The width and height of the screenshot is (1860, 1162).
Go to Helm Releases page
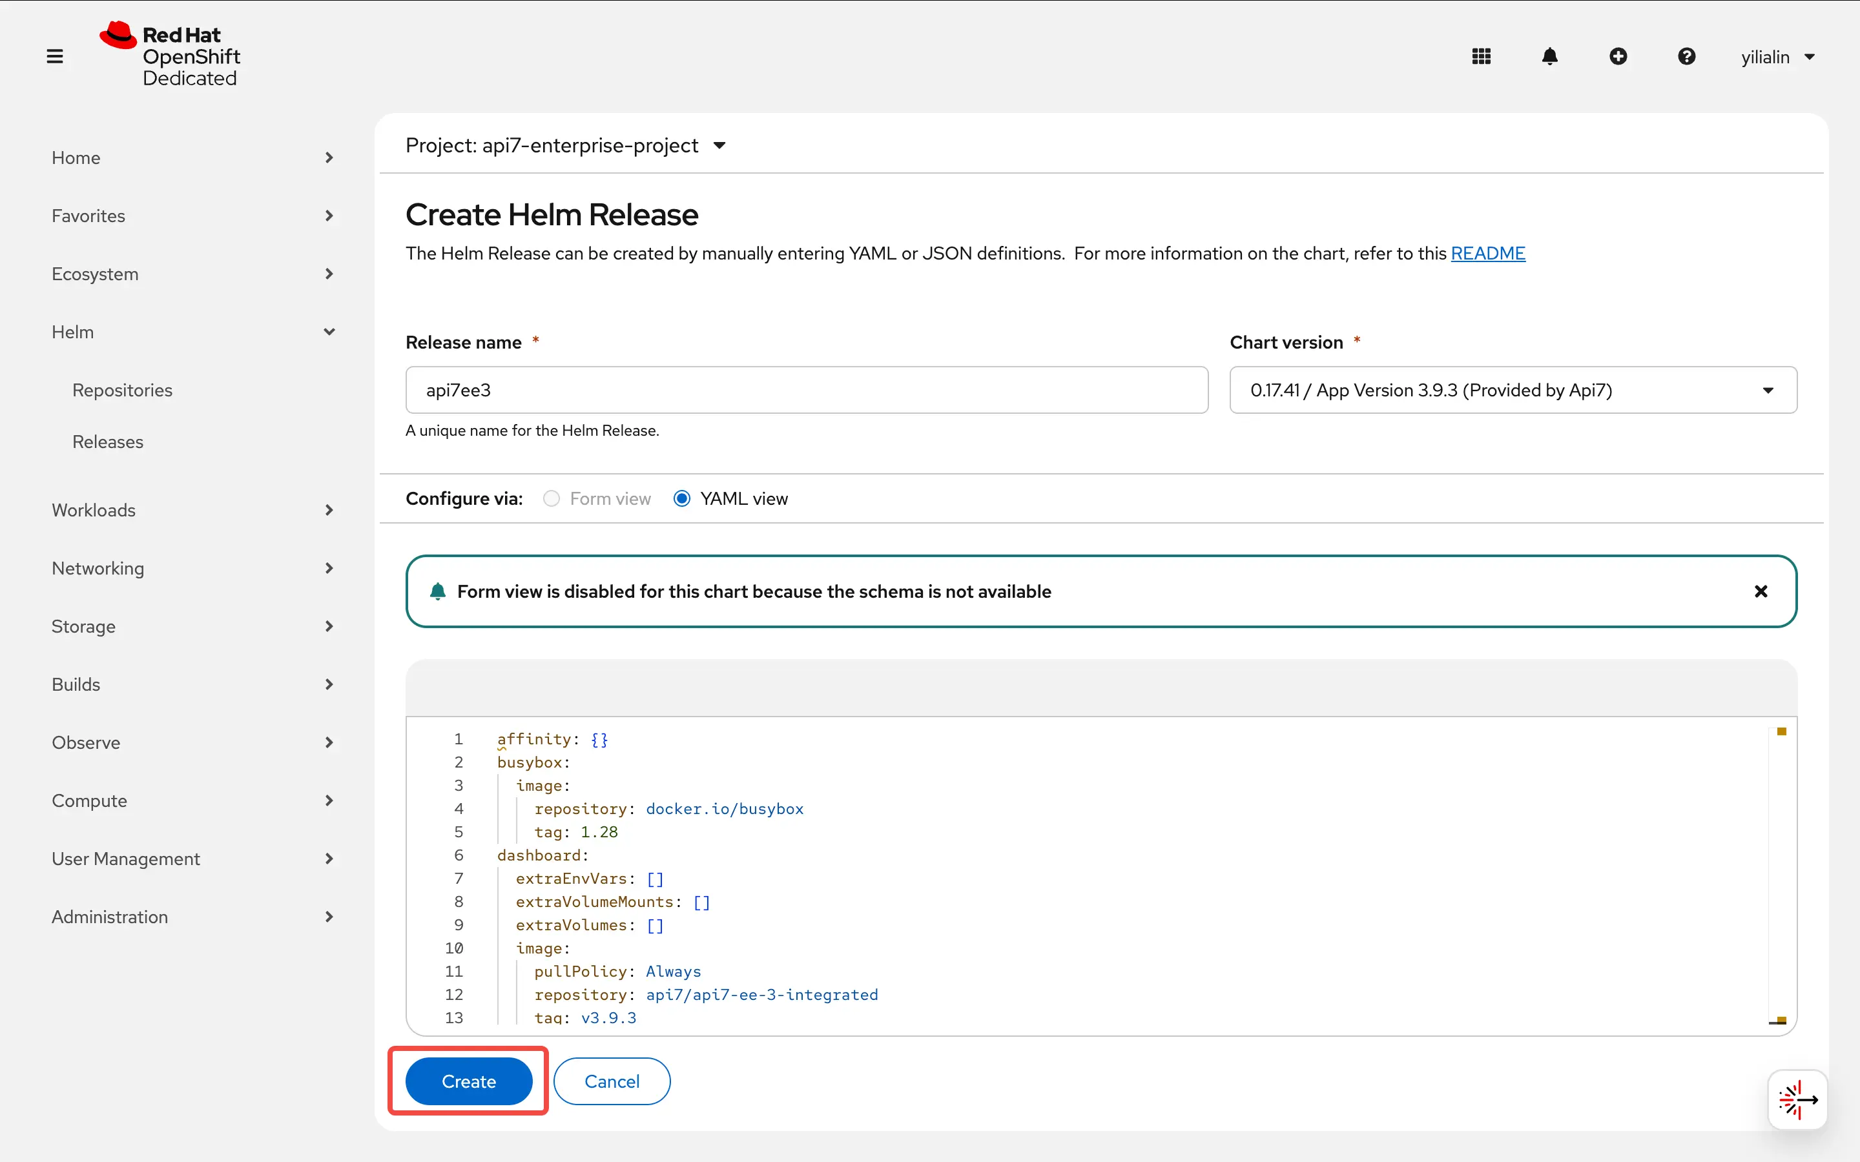(x=108, y=442)
